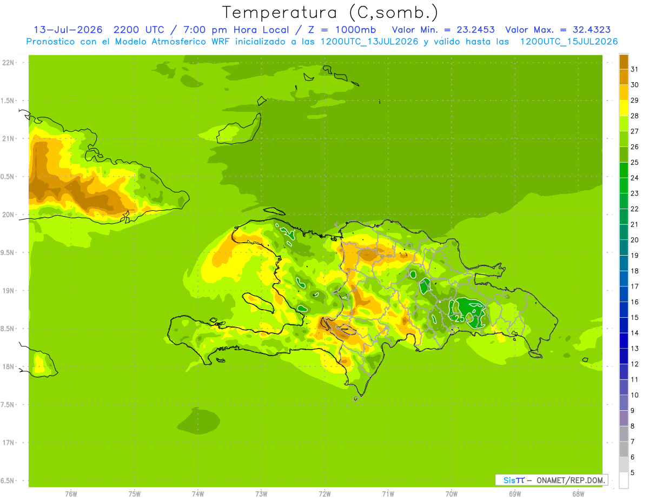Click the "69W" longitude label
Image resolution: width=649 pixels, height=501 pixels.
(514, 494)
